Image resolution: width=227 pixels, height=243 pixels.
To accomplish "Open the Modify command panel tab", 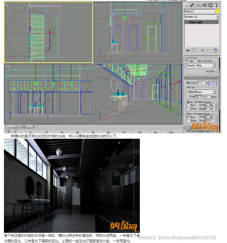I will pos(192,5).
